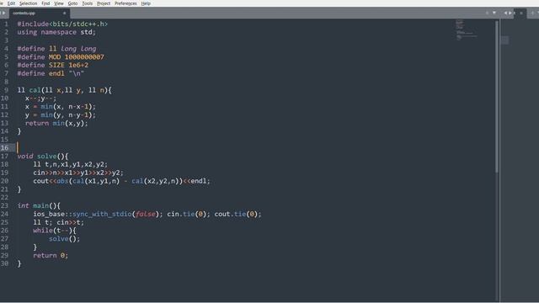Click the second pane's minimap viewport block

point(504,40)
